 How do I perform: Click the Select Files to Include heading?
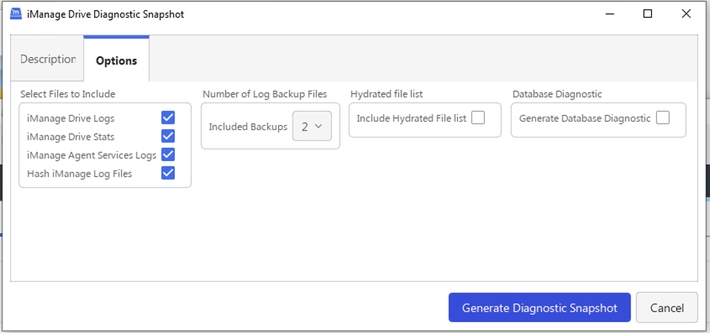68,94
